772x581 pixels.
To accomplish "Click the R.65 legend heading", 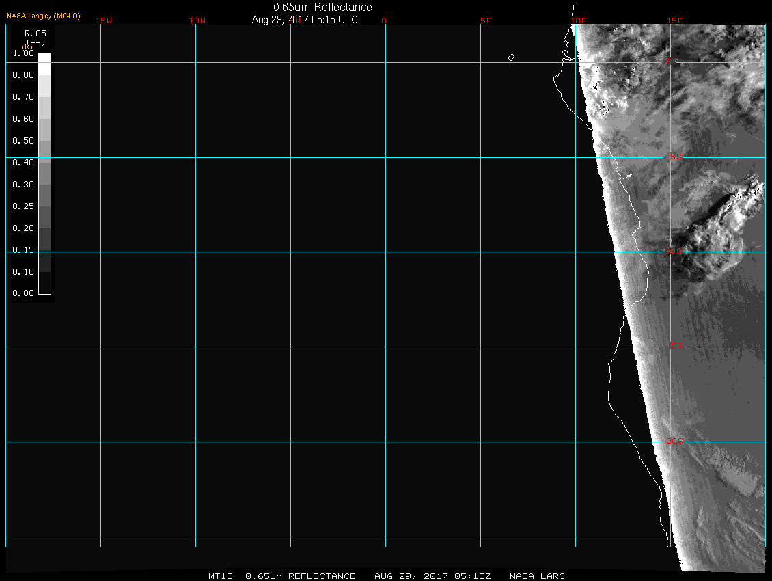I will (x=34, y=33).
